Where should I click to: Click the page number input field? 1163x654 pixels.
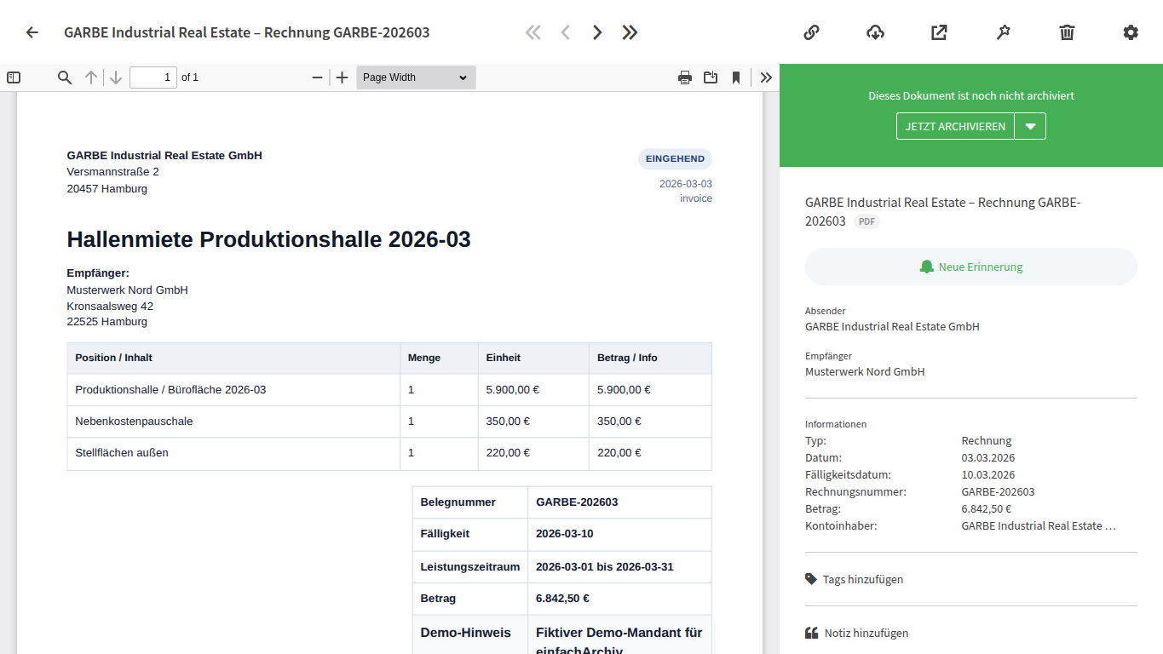click(x=153, y=77)
